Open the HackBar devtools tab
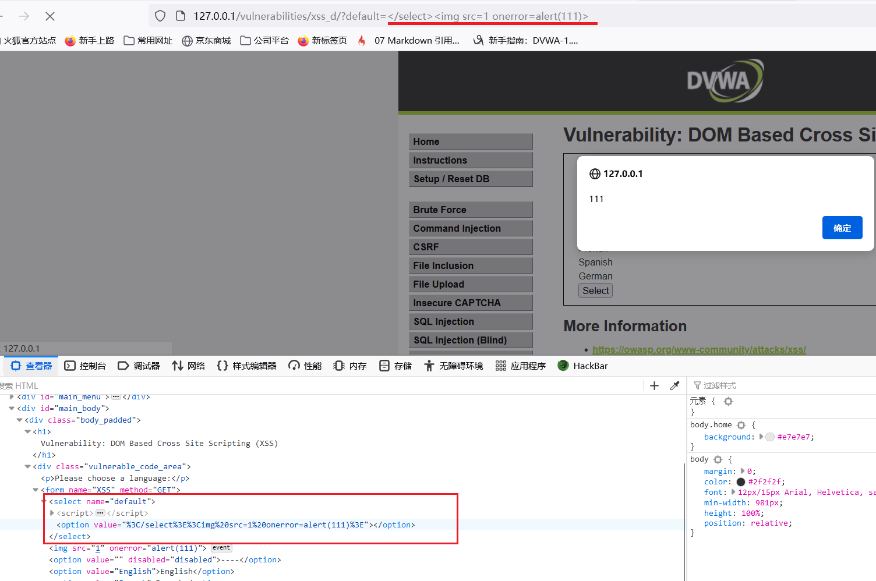The image size is (876, 581). click(583, 366)
